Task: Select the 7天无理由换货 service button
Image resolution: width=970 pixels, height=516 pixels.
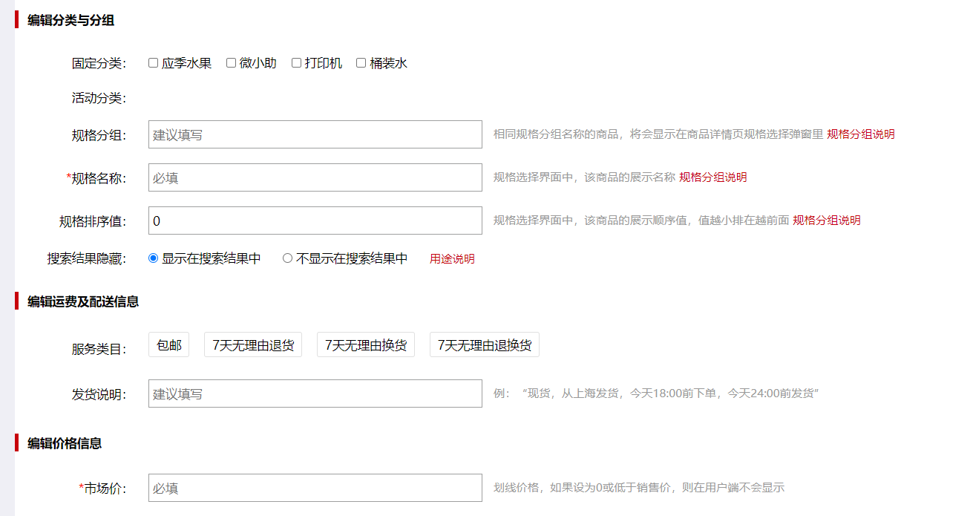Action: pyautogui.click(x=366, y=345)
